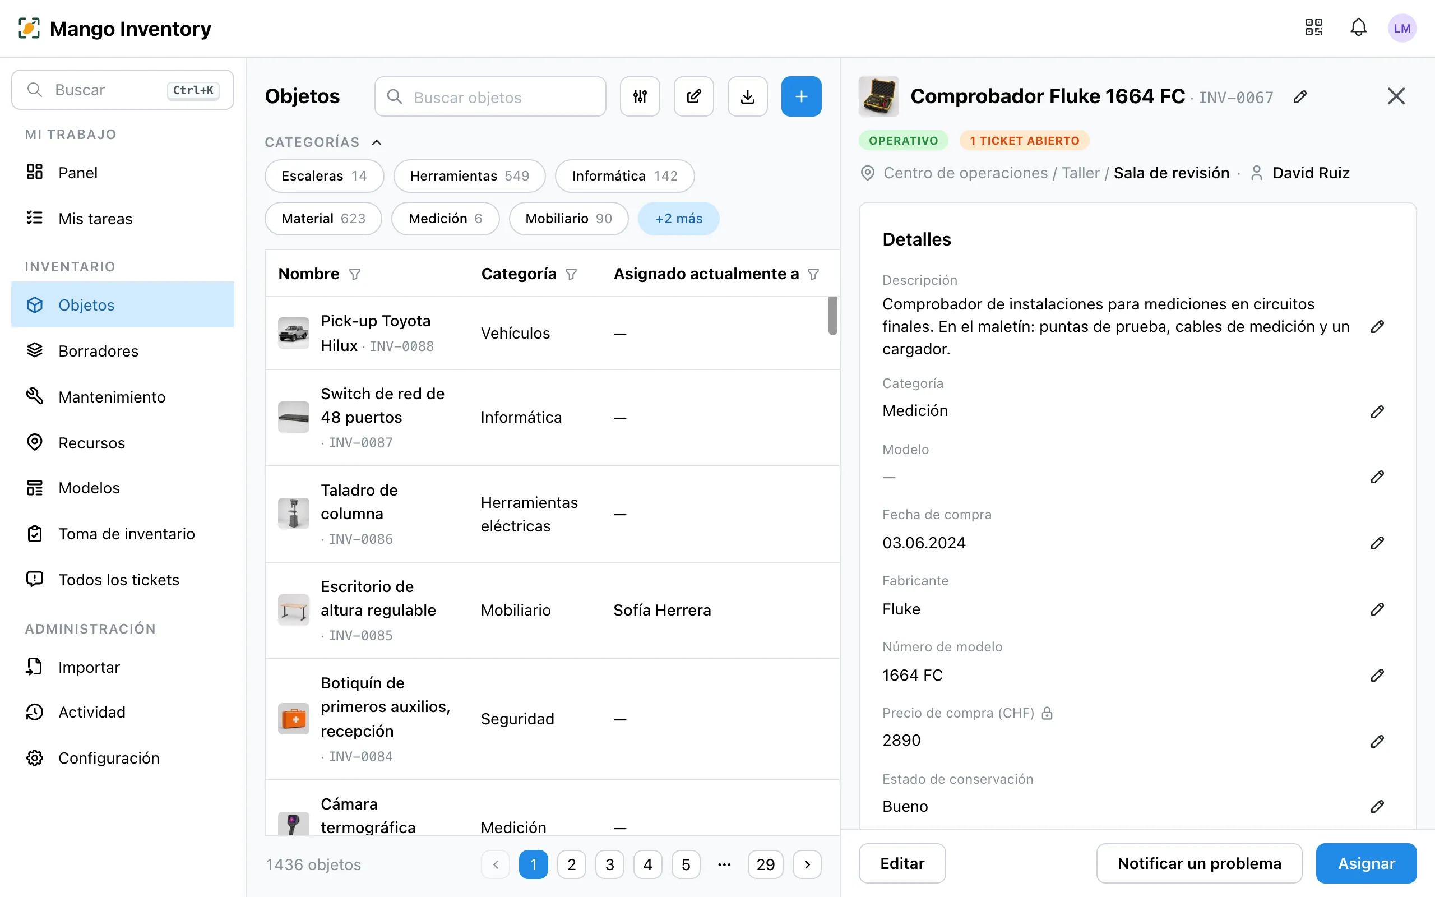This screenshot has height=897, width=1435.
Task: Add a new object with plus button
Action: [x=801, y=96]
